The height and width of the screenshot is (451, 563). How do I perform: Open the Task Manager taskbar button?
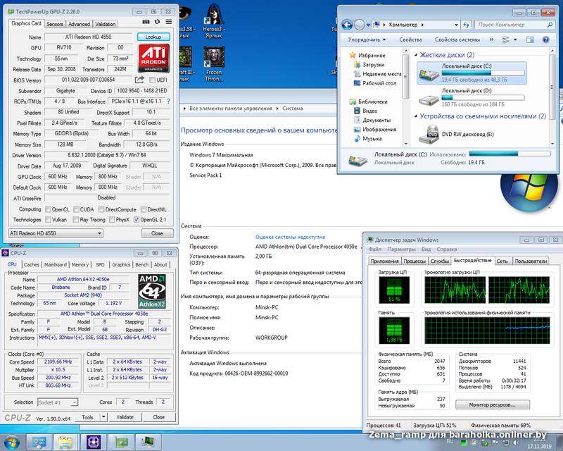148,442
